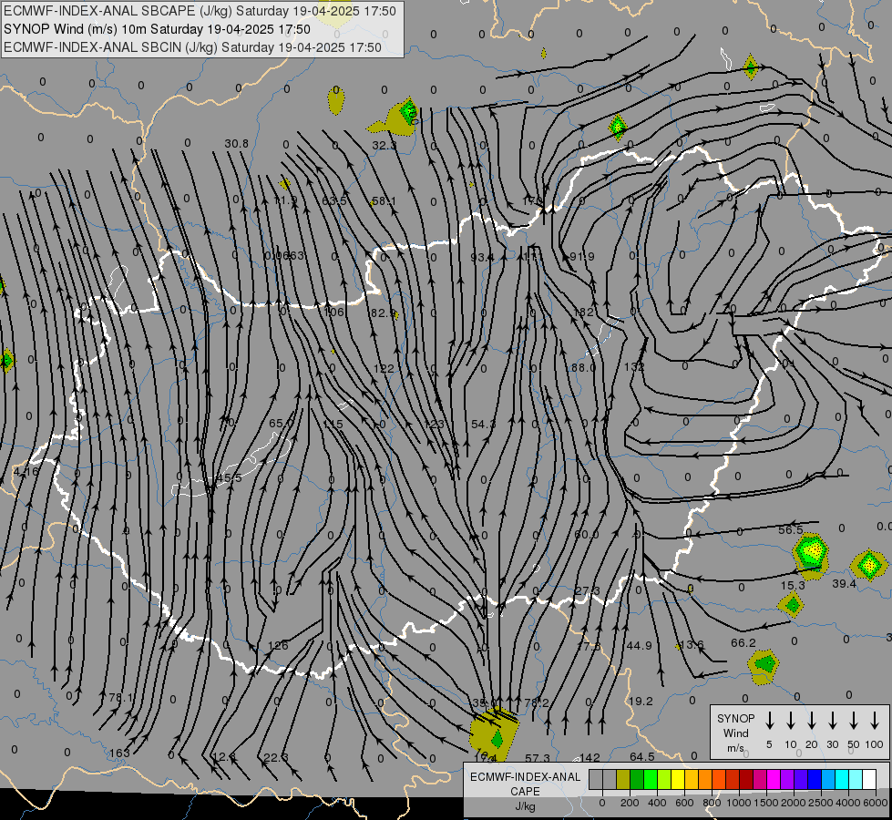The height and width of the screenshot is (820, 892).
Task: Click the 126 value on the map
Action: pyautogui.click(x=278, y=646)
